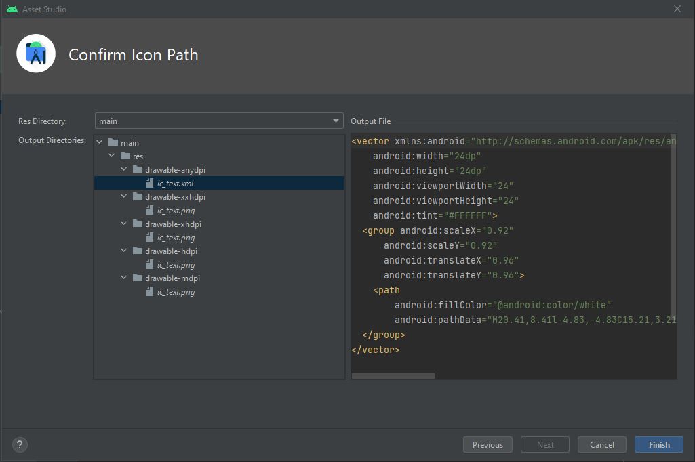Collapse the main tree node
Image resolution: width=695 pixels, height=462 pixels.
point(100,142)
